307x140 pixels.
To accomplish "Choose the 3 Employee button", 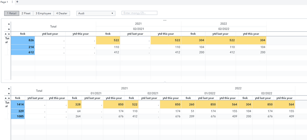I will click(x=43, y=13).
